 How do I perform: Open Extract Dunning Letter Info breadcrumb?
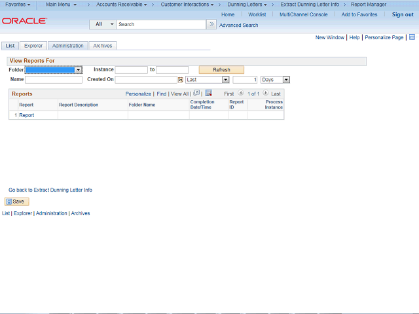[310, 5]
